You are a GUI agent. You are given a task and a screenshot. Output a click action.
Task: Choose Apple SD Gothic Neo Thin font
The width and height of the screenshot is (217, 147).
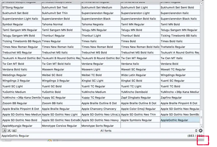[140, 114]
